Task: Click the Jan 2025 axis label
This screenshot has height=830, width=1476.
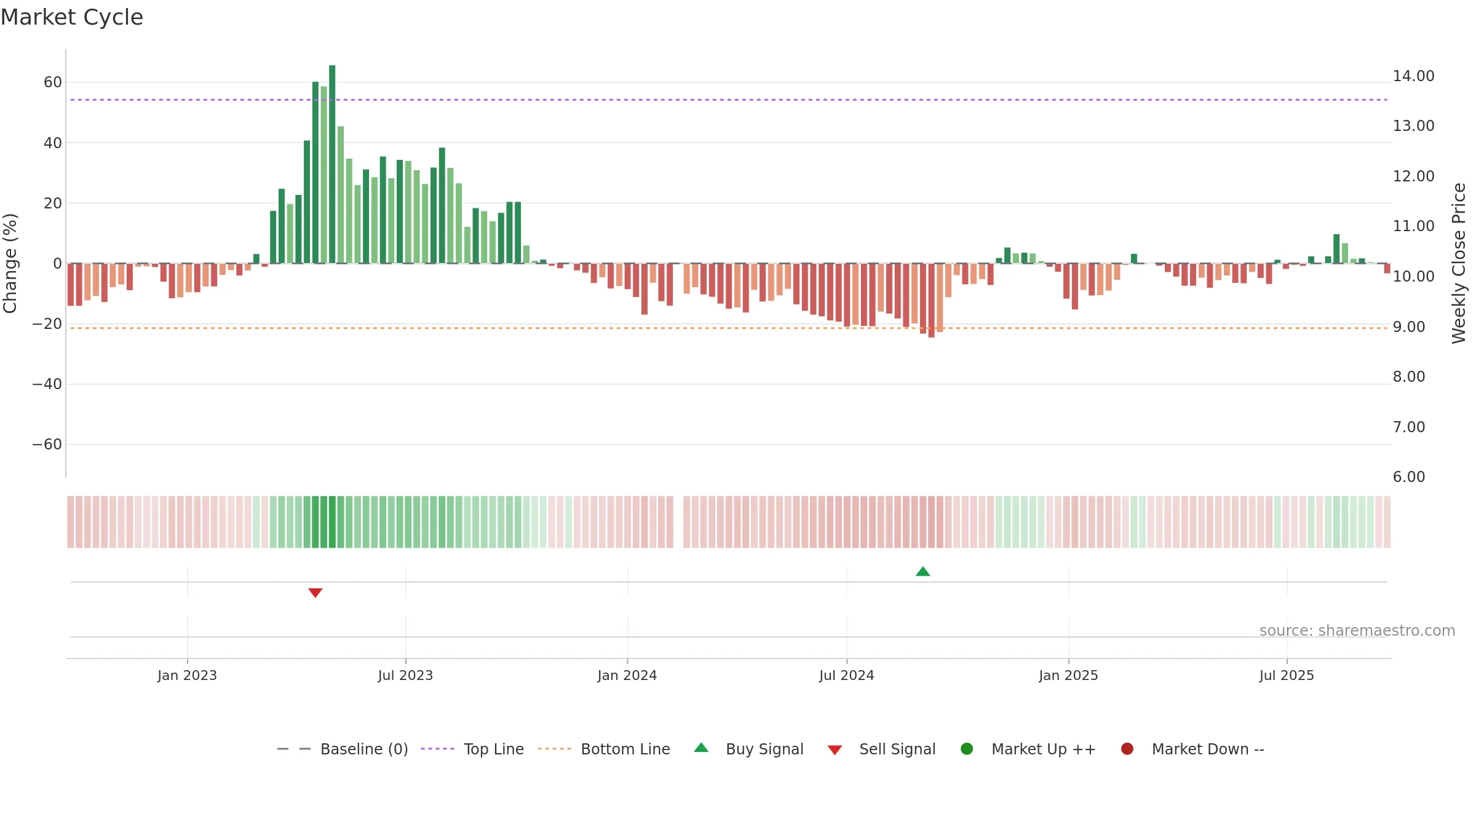Action: (1068, 676)
